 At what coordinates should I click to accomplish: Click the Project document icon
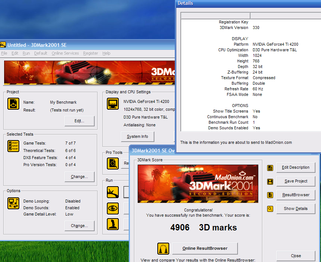[x=13, y=104]
